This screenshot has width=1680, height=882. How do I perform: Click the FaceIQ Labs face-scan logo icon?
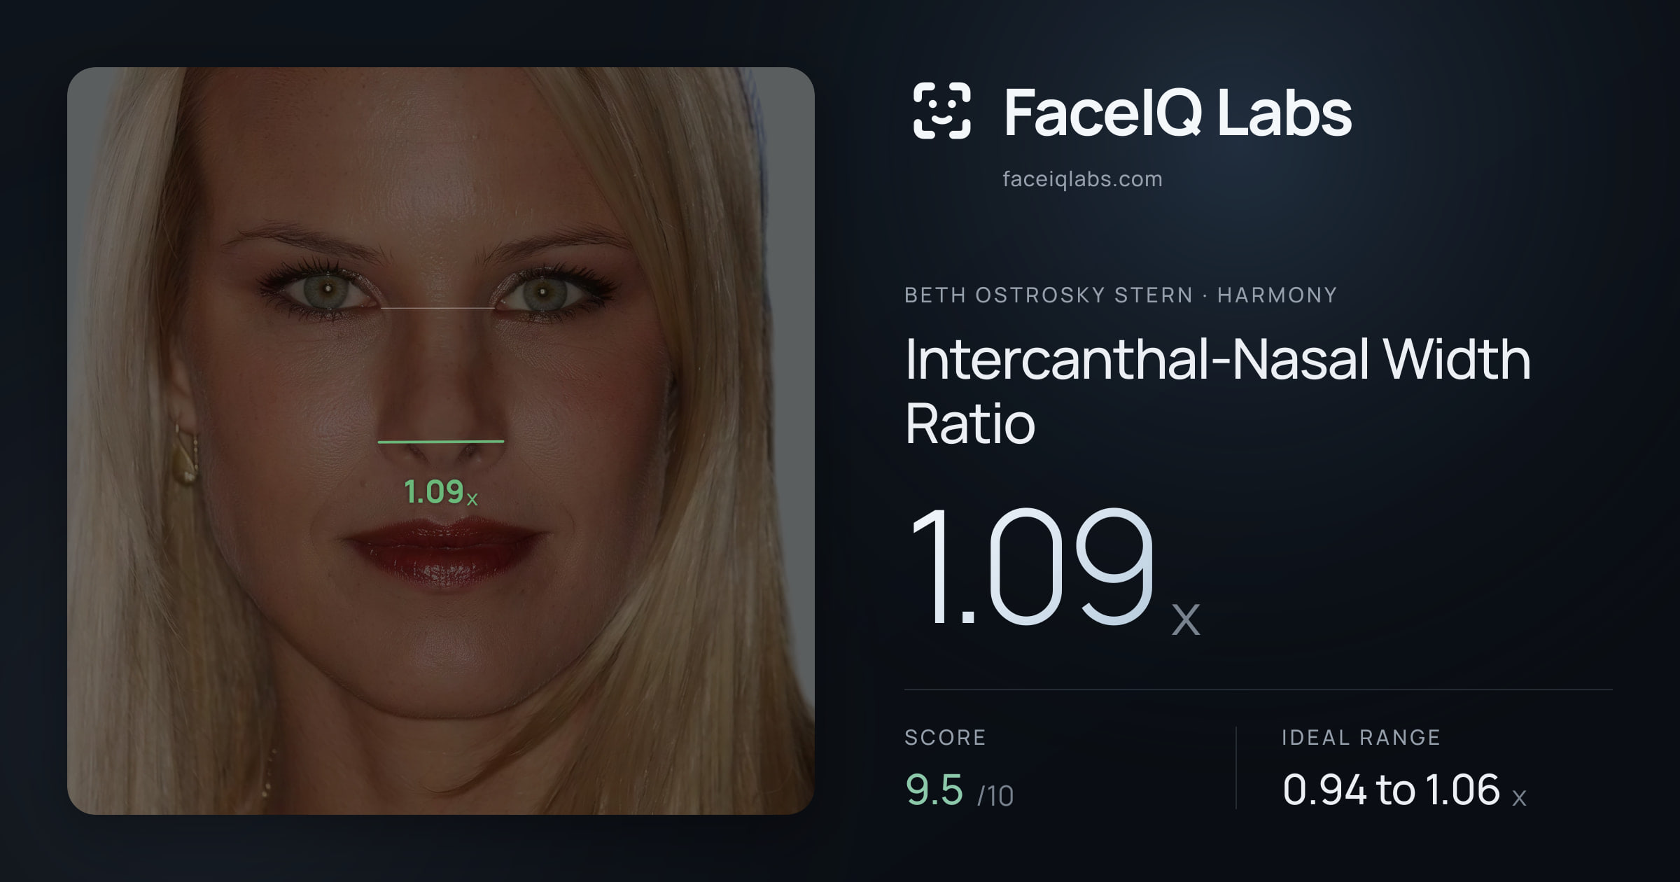coord(942,111)
